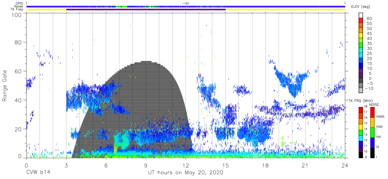
Task: Select the red top segment of TX FRQ colorbar
Action: (x=361, y=110)
